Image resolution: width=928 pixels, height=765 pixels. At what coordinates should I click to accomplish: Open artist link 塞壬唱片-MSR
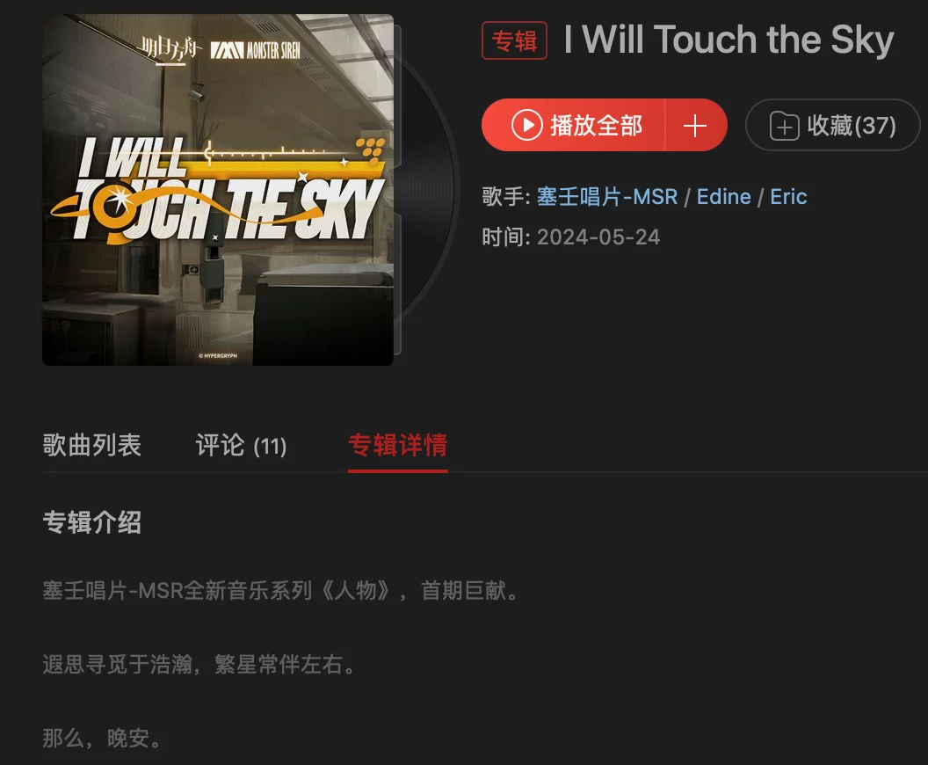click(607, 197)
